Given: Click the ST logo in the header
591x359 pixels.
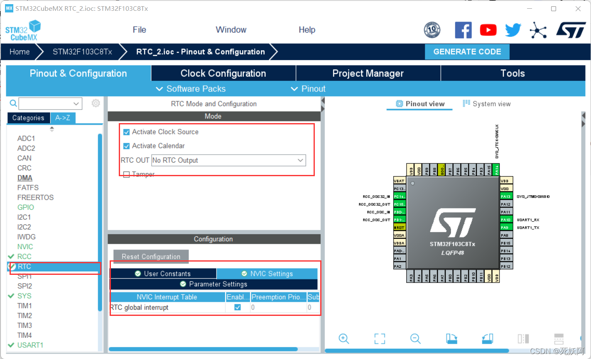Looking at the screenshot, I should click(571, 30).
